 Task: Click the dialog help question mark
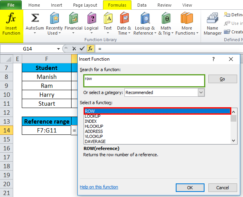pyautogui.click(x=213, y=59)
